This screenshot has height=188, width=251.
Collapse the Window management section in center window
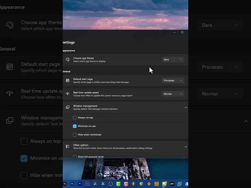186,108
